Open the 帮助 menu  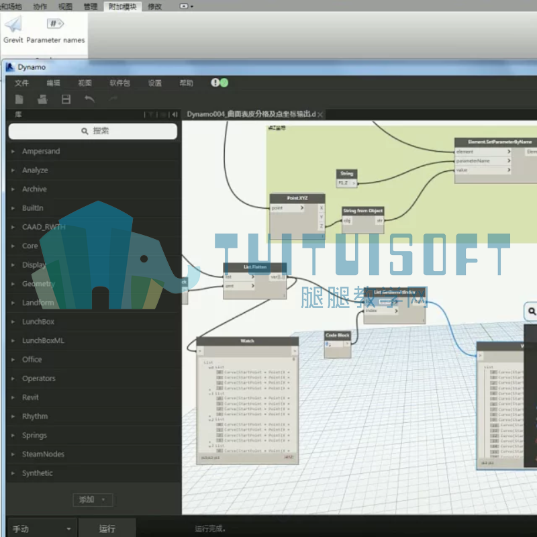(187, 83)
